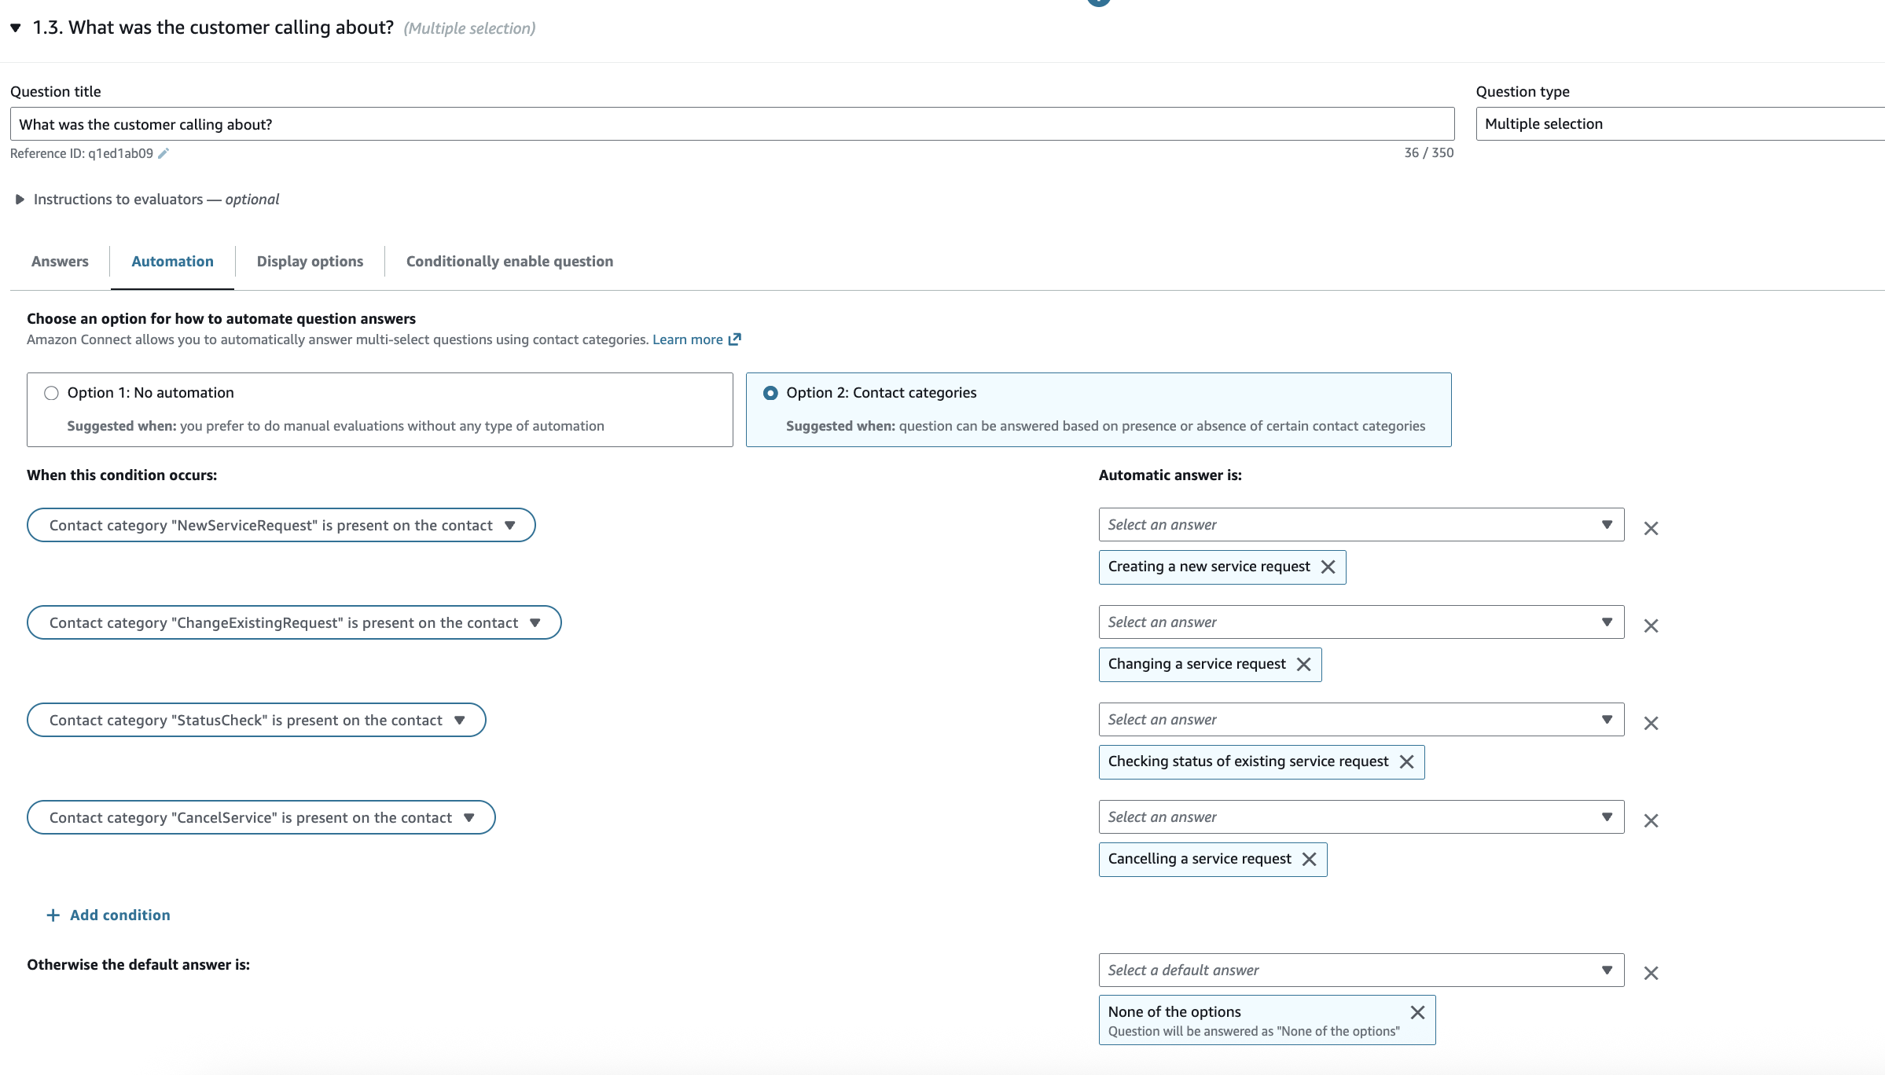Switch to the Display options tab
Viewport: 1885px width, 1075px height.
[310, 261]
